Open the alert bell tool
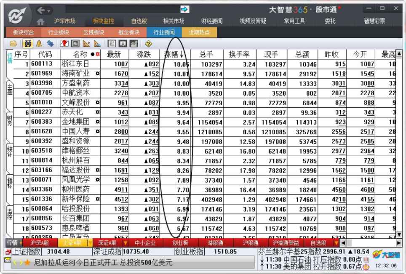 (39, 43)
